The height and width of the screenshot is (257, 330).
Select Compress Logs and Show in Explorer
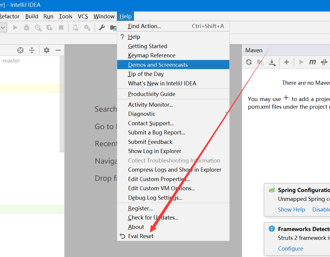pos(173,170)
